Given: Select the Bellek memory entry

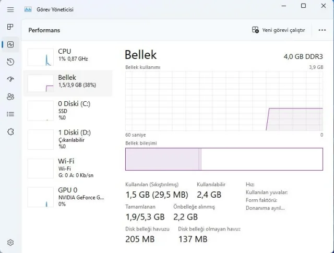Looking at the screenshot, I should (x=68, y=83).
